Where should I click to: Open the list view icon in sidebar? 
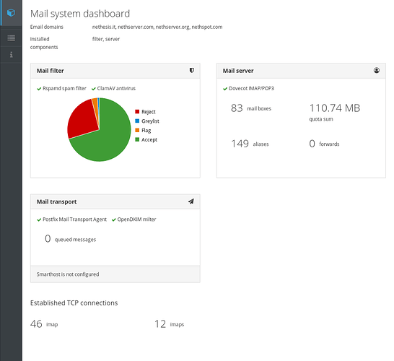coord(11,38)
